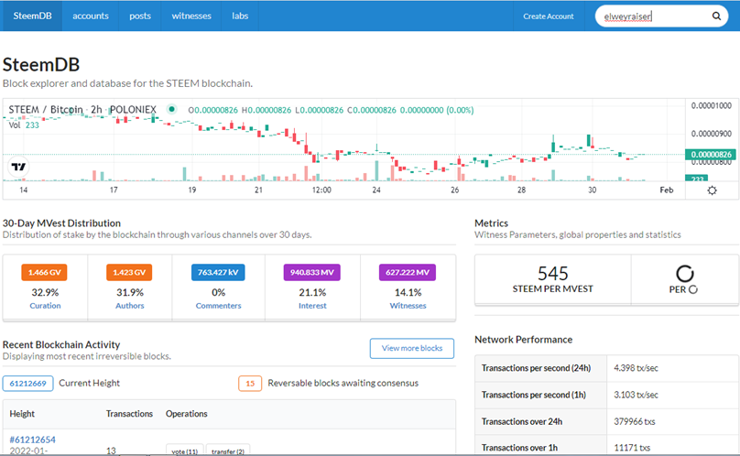Go to the accounts menu item
This screenshot has height=456, width=740.
[x=91, y=16]
